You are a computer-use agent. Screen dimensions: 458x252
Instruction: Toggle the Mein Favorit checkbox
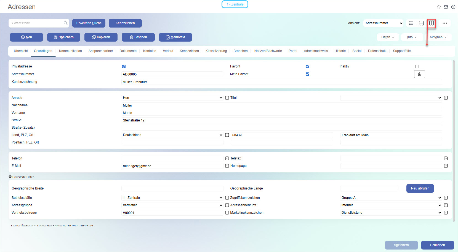(x=307, y=74)
